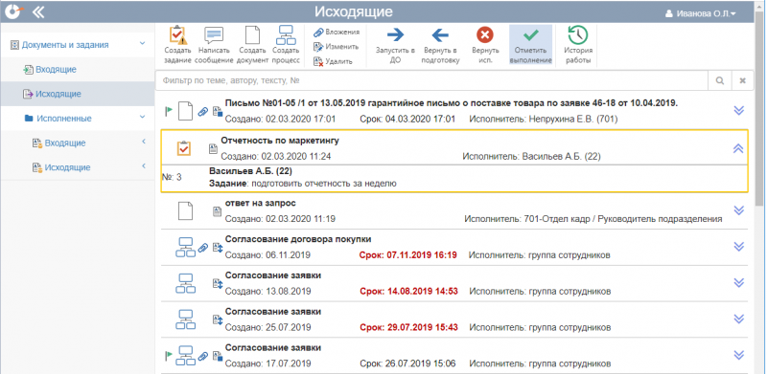This screenshot has height=374, width=767.
Task: Expand Согласование заявки 25.07.2019 row
Action: (x=739, y=319)
